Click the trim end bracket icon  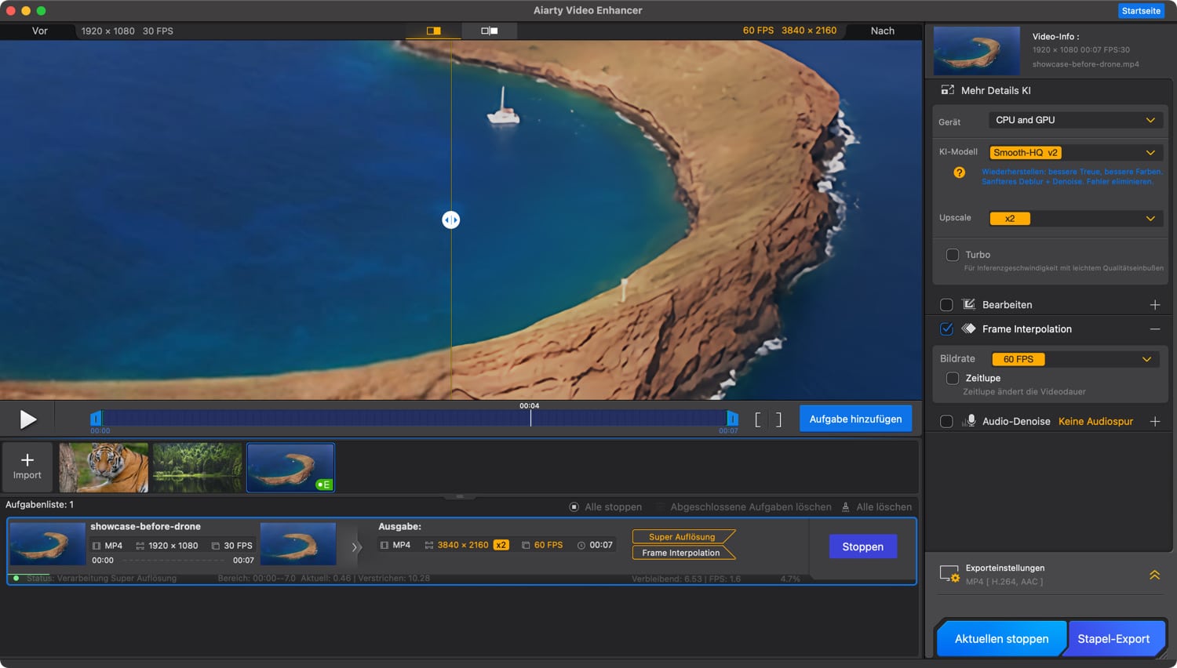778,419
